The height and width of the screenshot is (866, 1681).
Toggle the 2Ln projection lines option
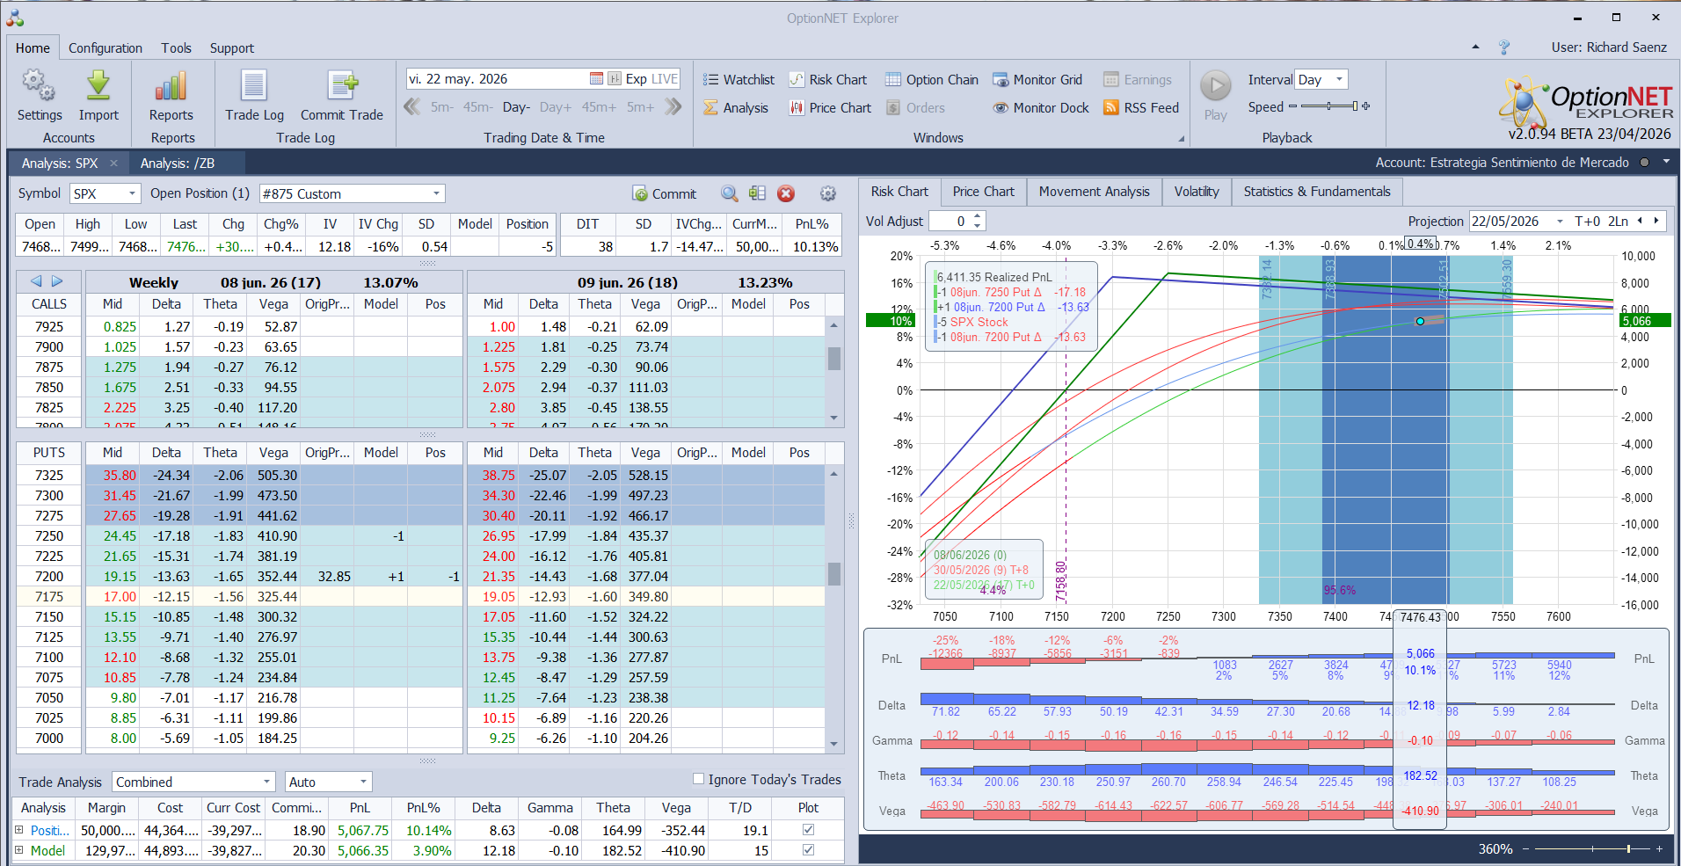[x=1618, y=222]
